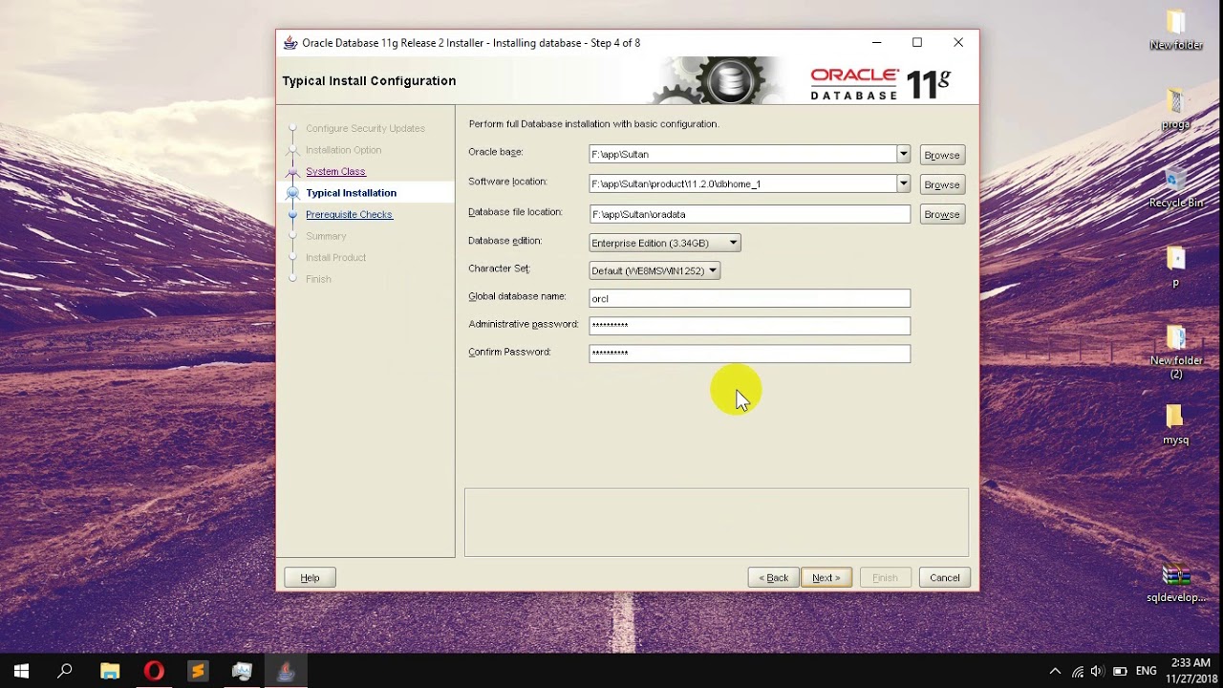Click the Install Product step
Image resolution: width=1223 pixels, height=688 pixels.
click(335, 258)
